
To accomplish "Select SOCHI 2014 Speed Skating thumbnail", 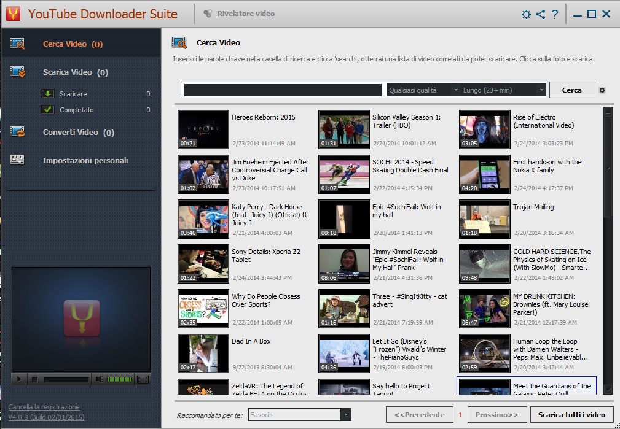I will pos(344,174).
